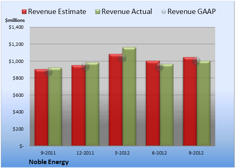This screenshot has height=168, width=235.
Task: Select the red estimate bar for 9-2011
Action: pos(42,107)
